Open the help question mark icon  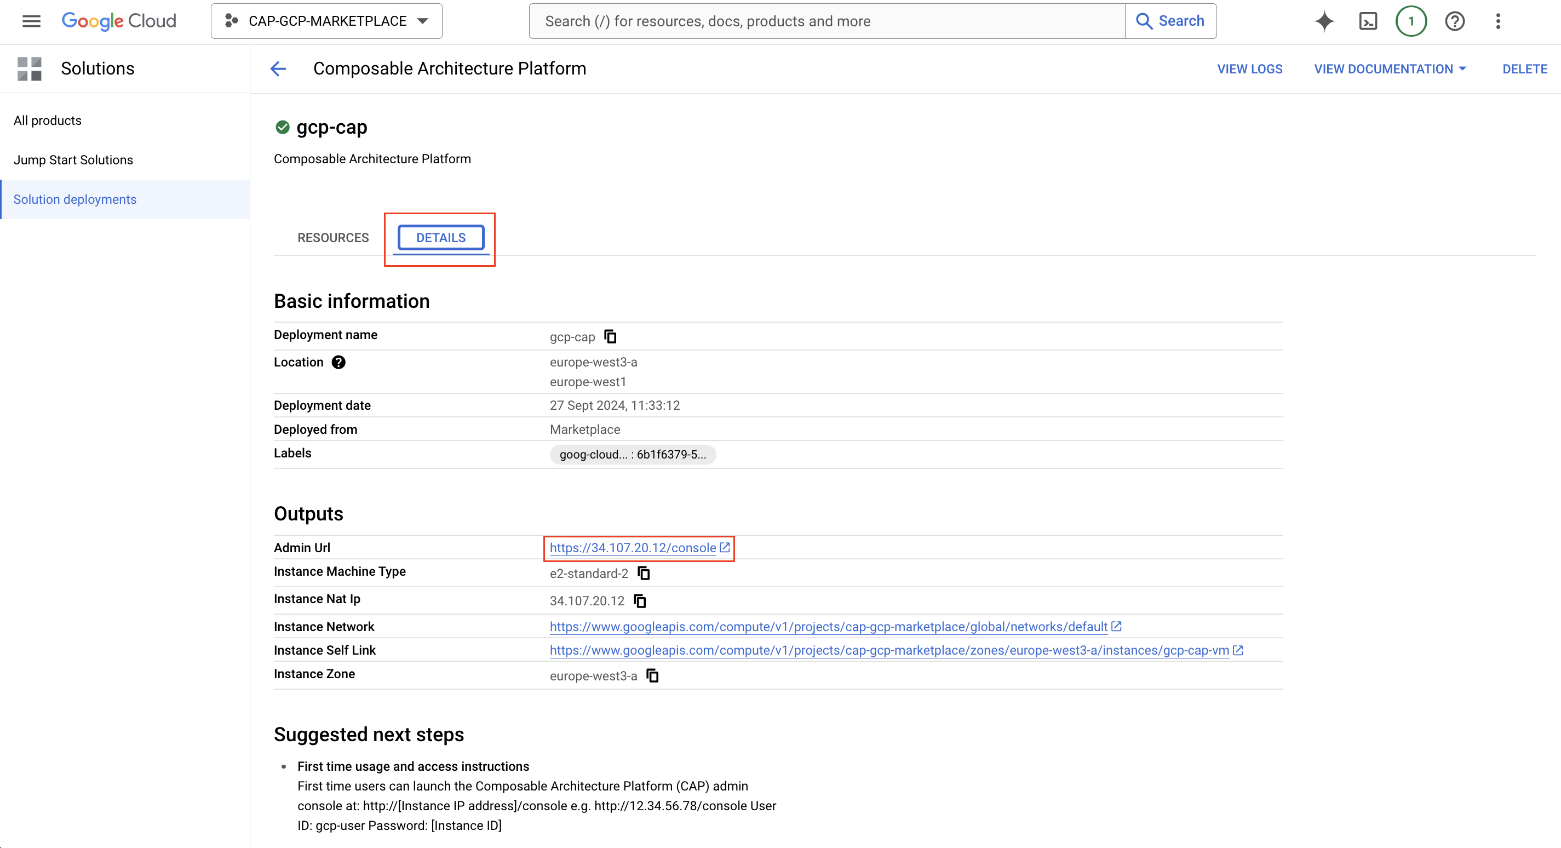[x=1454, y=21]
